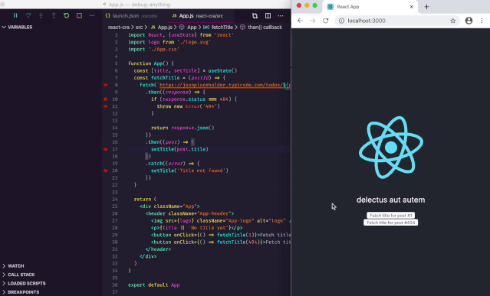This screenshot has width=490, height=296.
Task: Open the debug toolbar more actions ellipsis
Action: click(x=92, y=15)
